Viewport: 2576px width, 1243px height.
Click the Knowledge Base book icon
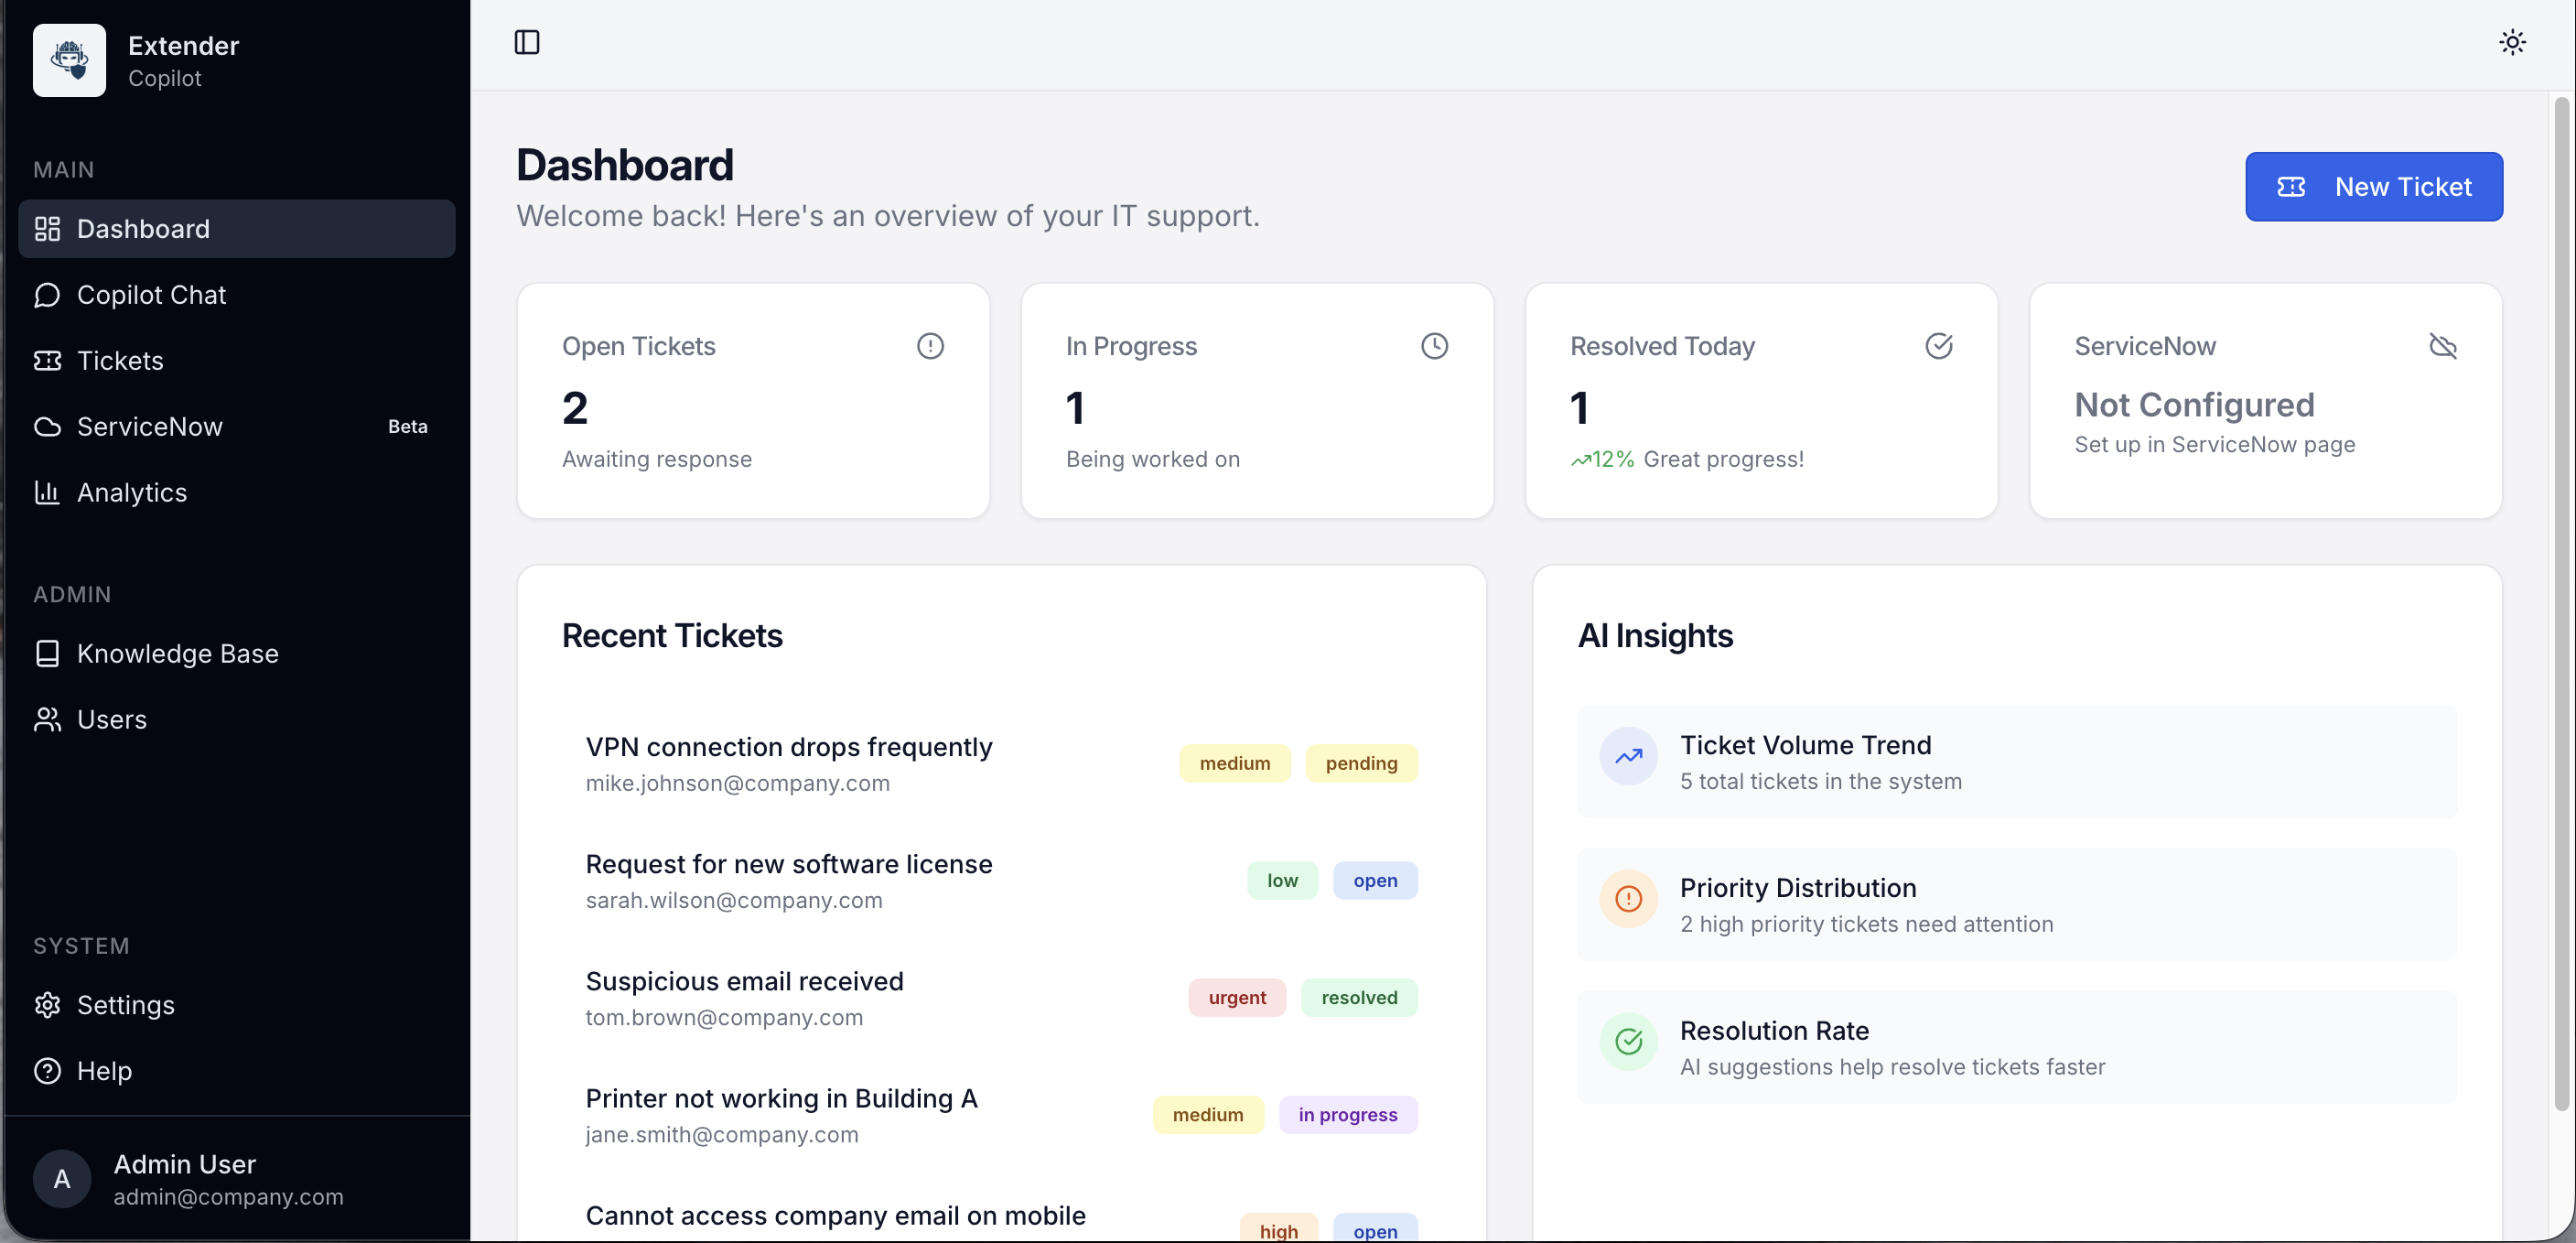coord(47,654)
